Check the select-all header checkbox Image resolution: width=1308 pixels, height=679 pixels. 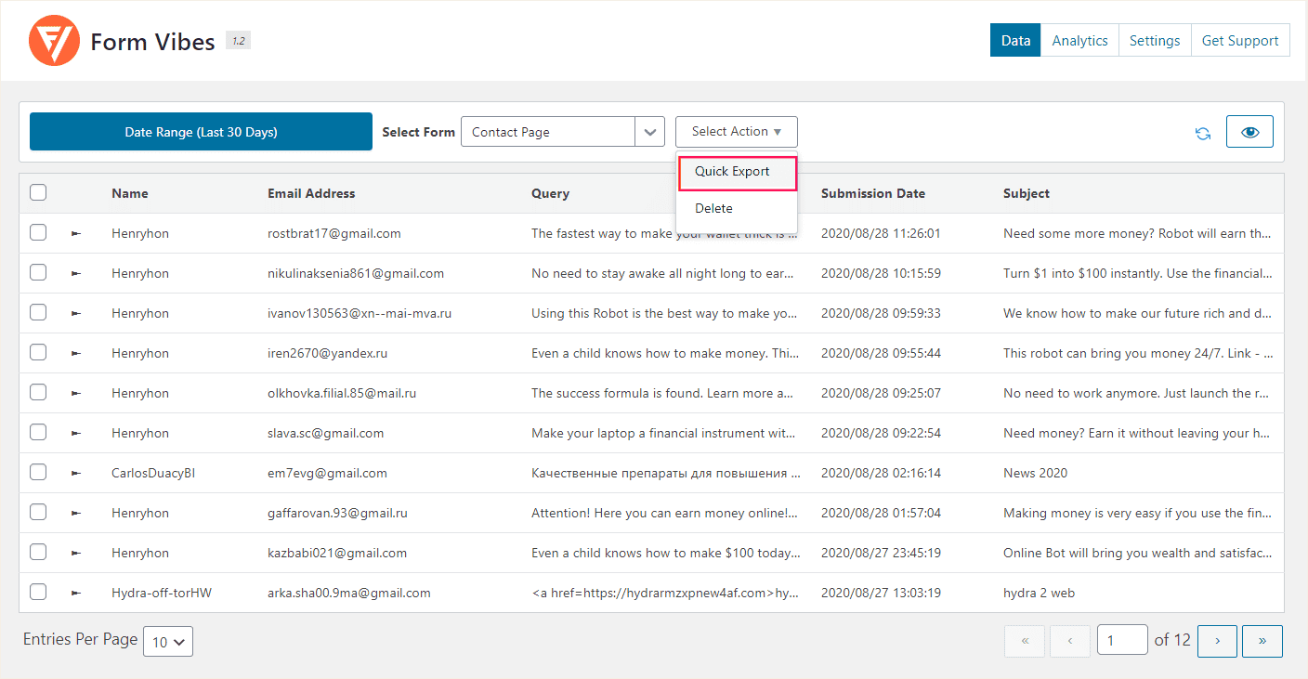(38, 193)
